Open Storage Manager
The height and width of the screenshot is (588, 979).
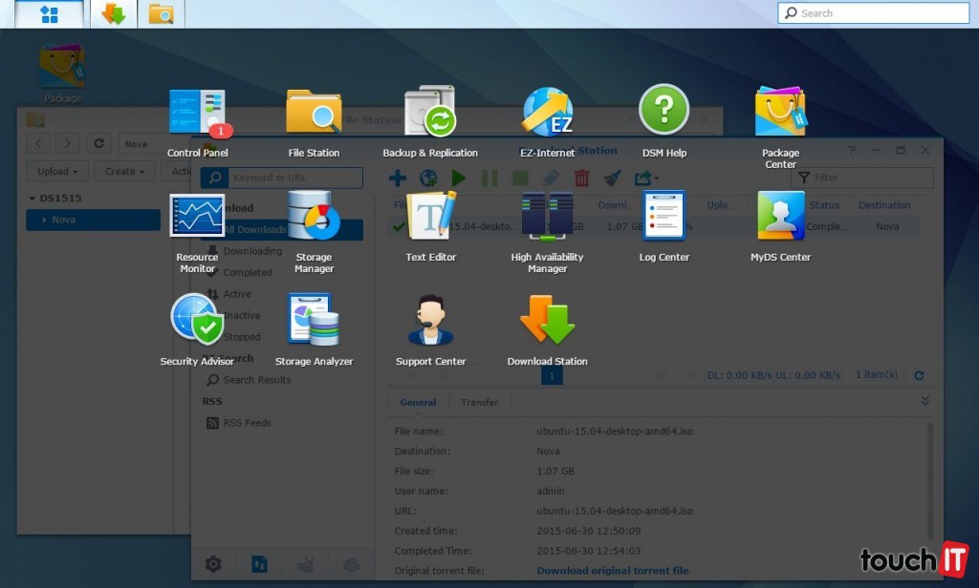[x=314, y=218]
